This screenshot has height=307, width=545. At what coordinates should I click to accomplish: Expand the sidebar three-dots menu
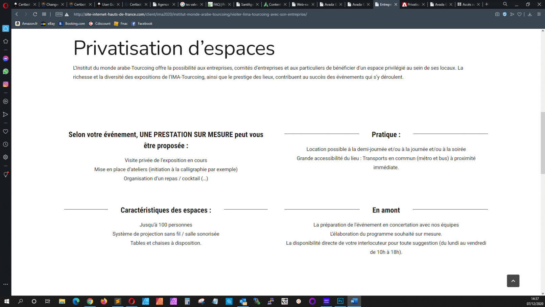(x=6, y=284)
